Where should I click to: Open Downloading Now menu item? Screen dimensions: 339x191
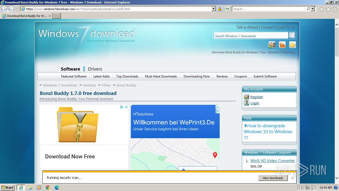[197, 76]
